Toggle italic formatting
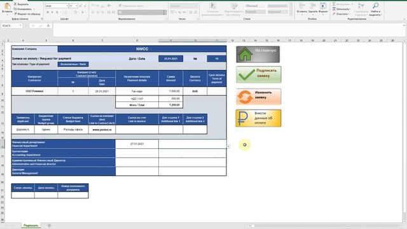 52,12
